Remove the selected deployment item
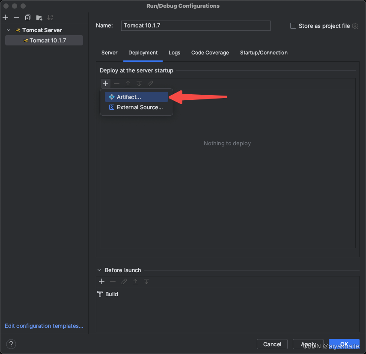This screenshot has width=366, height=354. (x=117, y=84)
